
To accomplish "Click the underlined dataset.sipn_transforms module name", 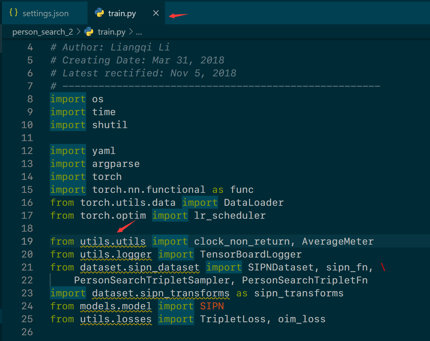I will tap(160, 293).
